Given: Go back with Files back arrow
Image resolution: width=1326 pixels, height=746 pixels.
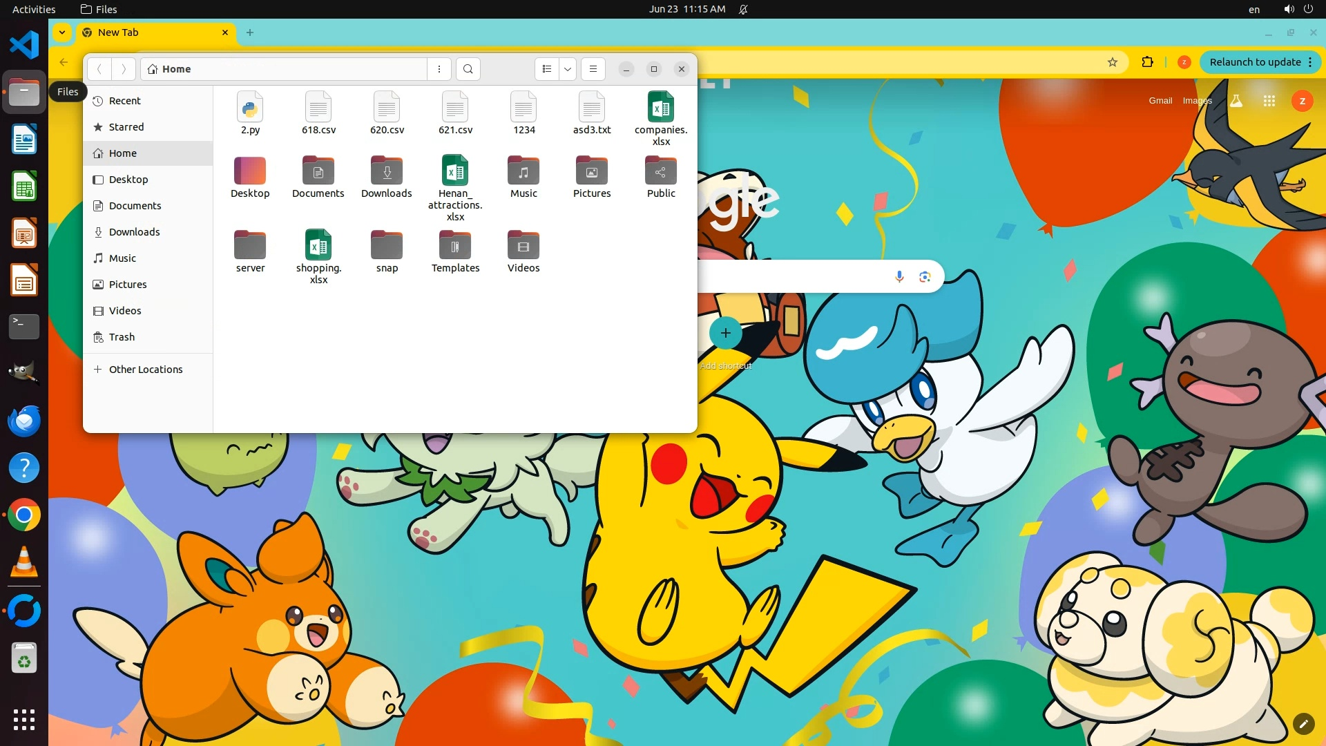Looking at the screenshot, I should [99, 69].
